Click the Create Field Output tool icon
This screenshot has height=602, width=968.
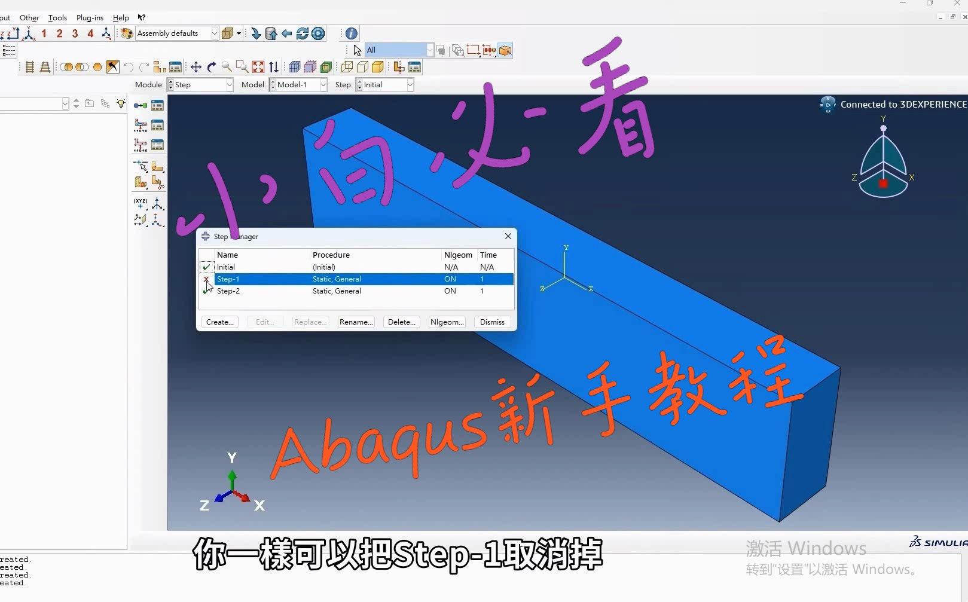point(141,125)
